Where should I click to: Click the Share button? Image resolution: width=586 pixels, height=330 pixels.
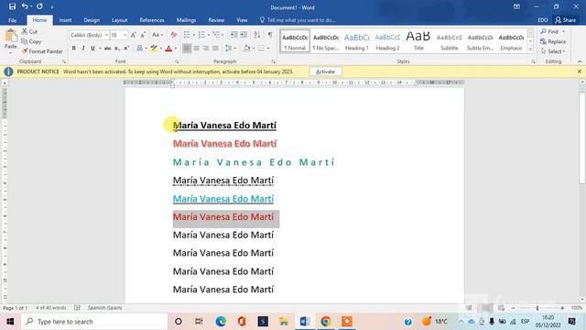(x=565, y=20)
